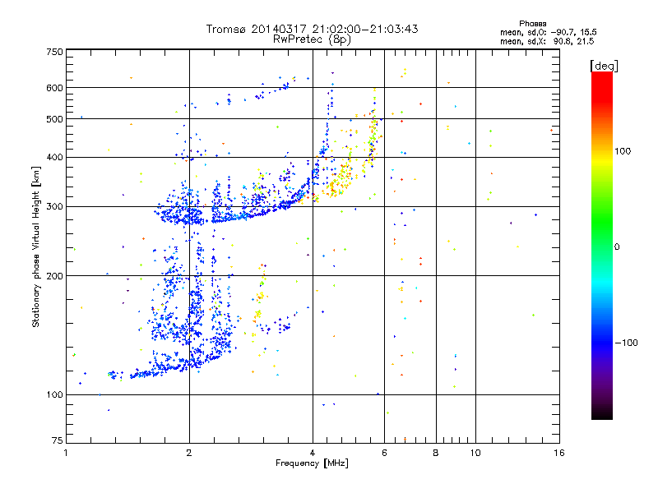Click y-axis tick label '300'
Screen dimensions: 658x493
point(54,207)
